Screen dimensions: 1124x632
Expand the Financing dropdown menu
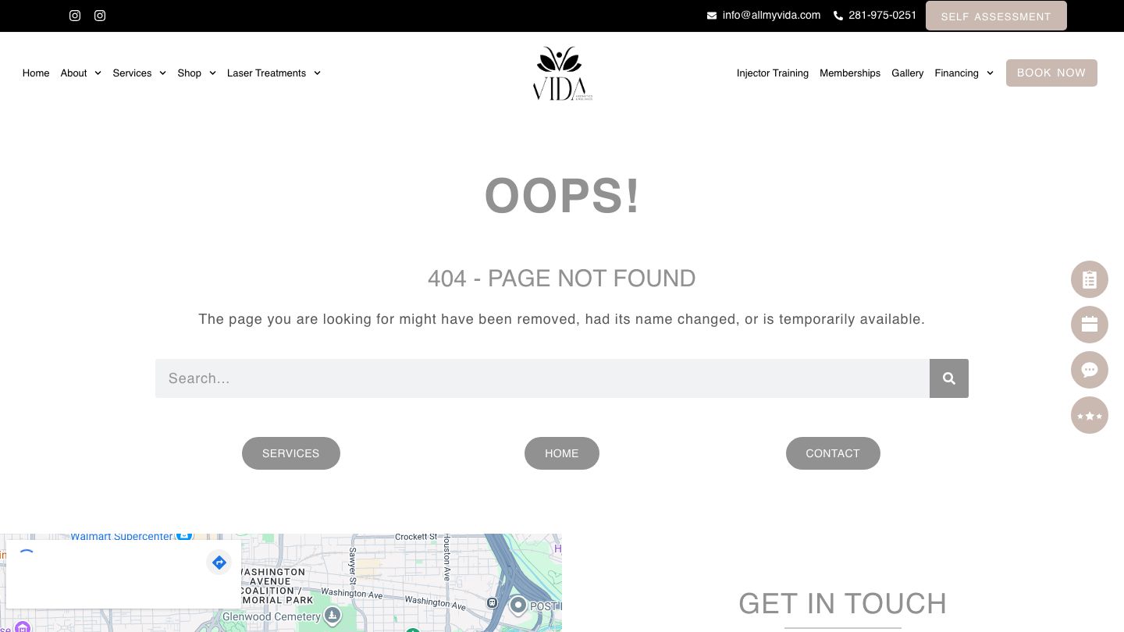964,73
